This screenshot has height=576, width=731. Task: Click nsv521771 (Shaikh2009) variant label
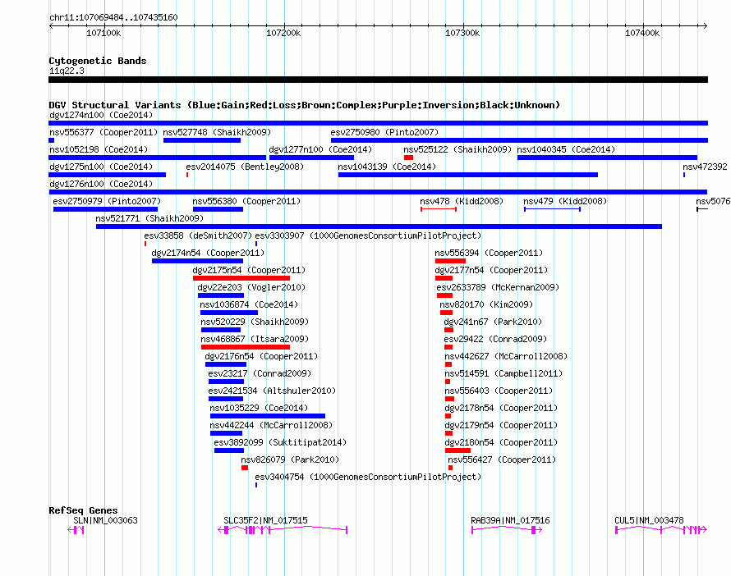tap(149, 218)
